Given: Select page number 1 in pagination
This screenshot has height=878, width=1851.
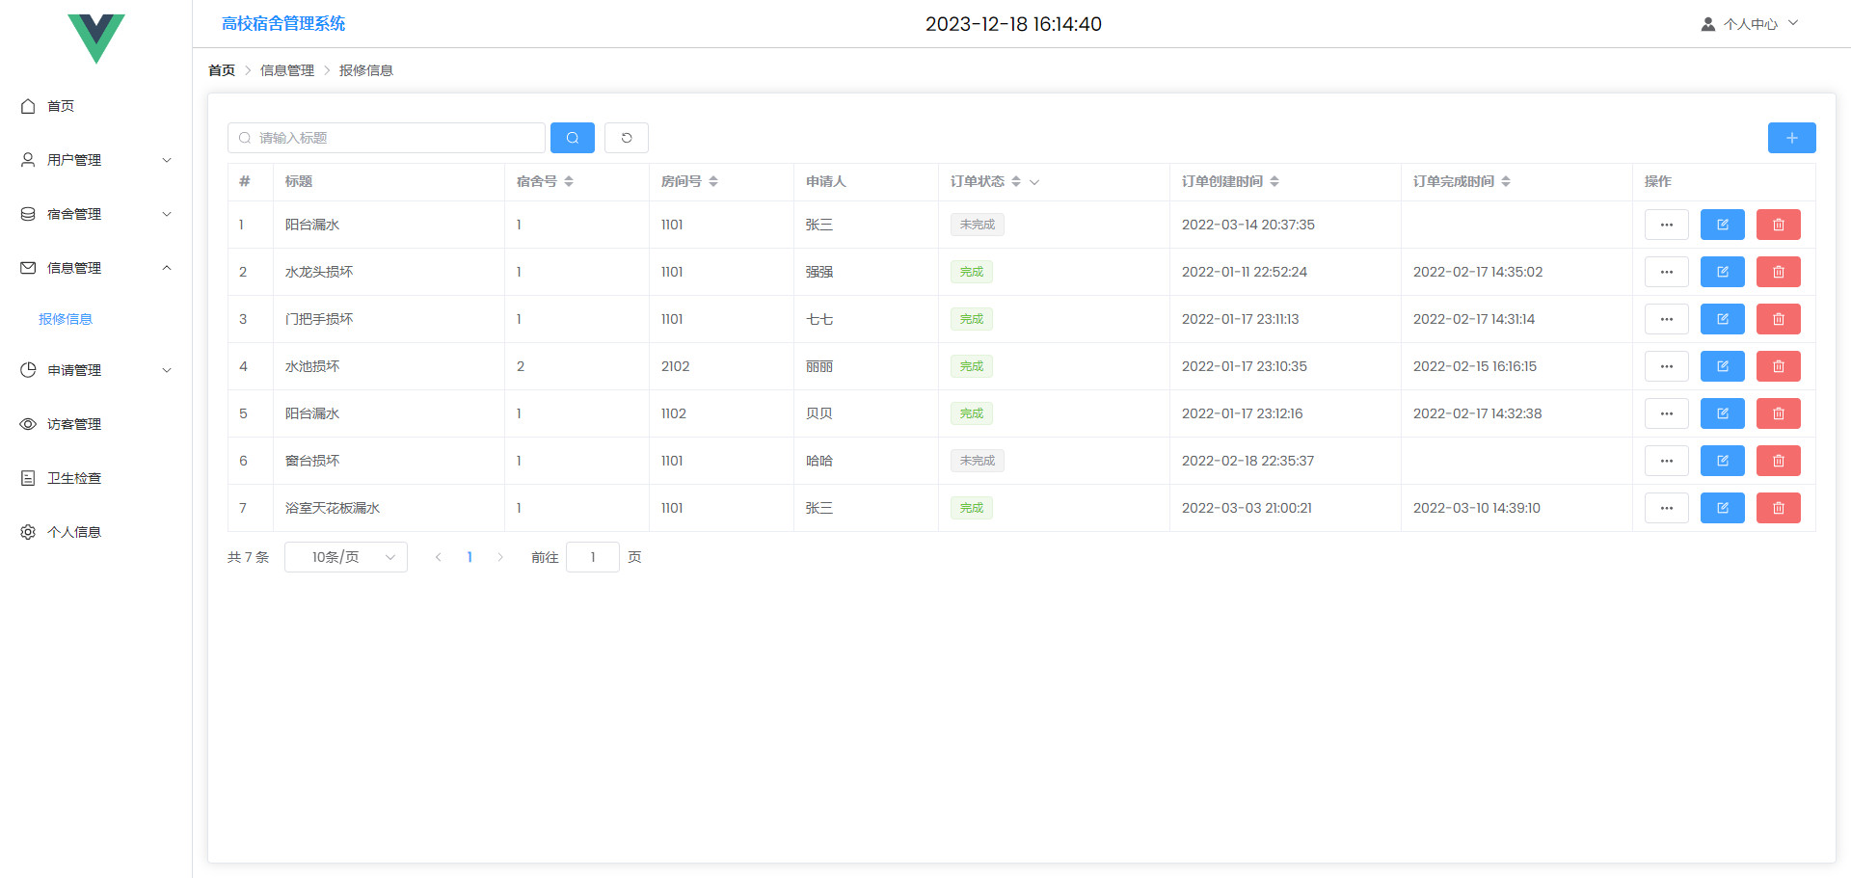Looking at the screenshot, I should [469, 557].
